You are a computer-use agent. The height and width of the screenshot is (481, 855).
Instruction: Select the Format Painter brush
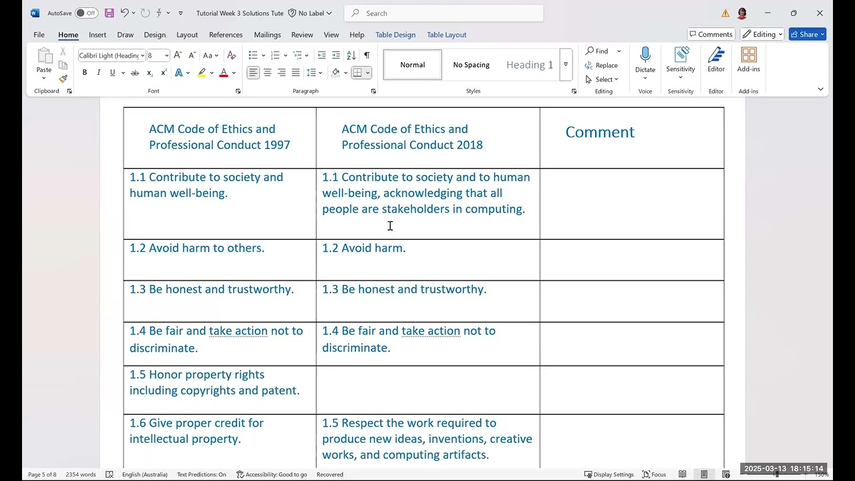(63, 79)
